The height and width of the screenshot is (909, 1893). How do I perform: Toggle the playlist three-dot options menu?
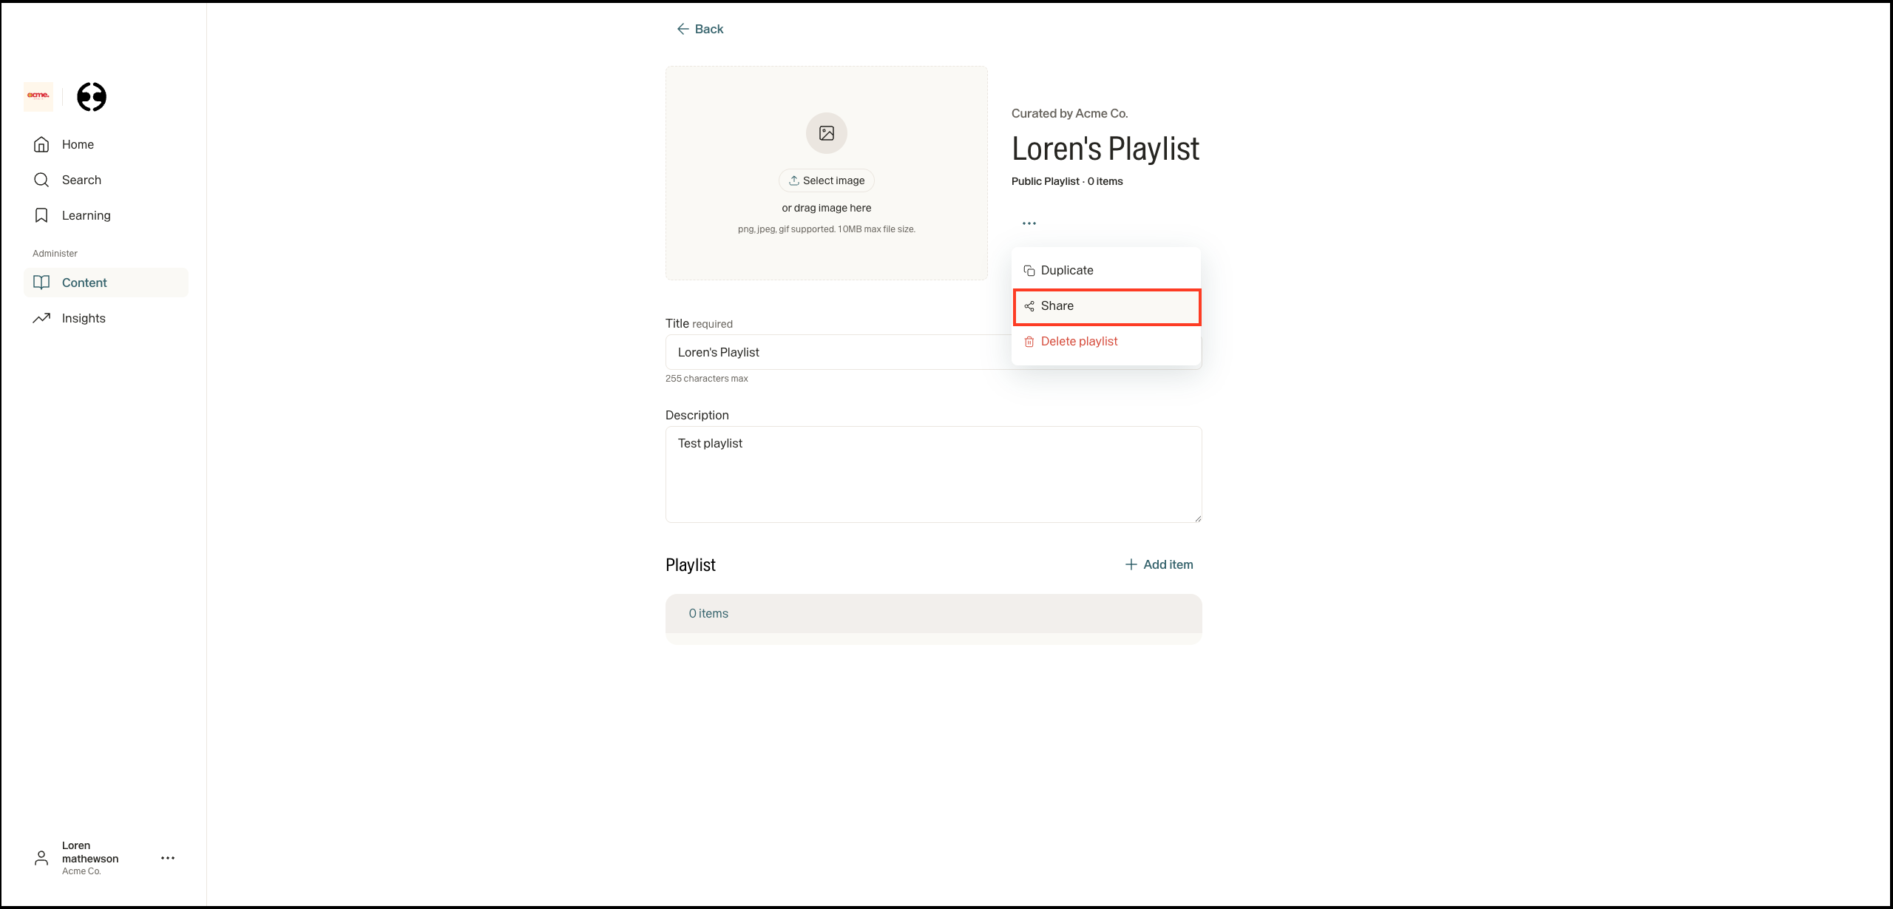(x=1029, y=223)
